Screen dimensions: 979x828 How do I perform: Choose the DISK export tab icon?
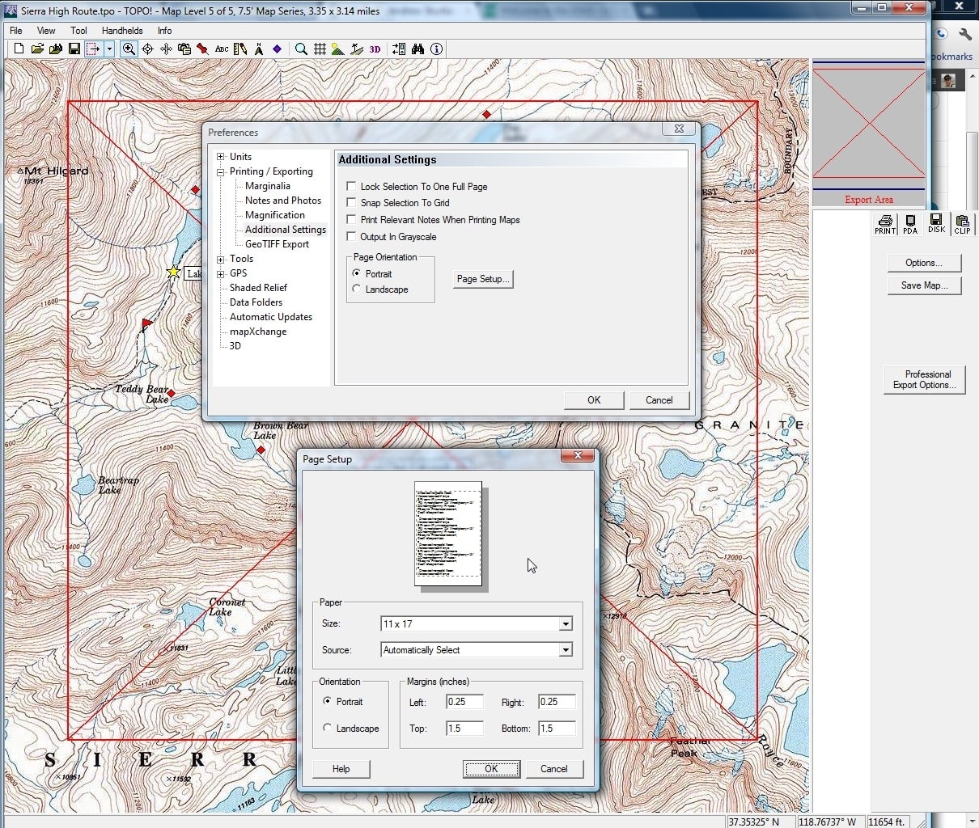(936, 224)
